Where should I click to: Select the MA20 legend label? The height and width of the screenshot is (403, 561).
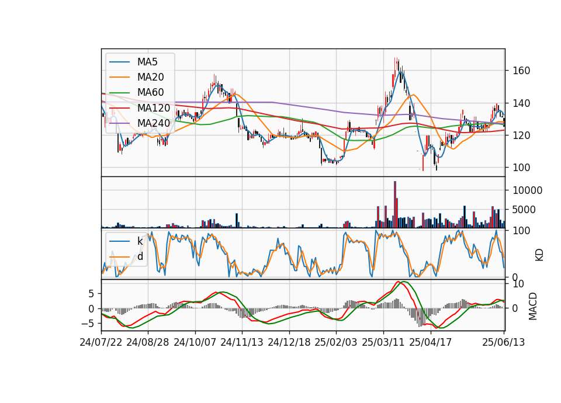pos(150,77)
